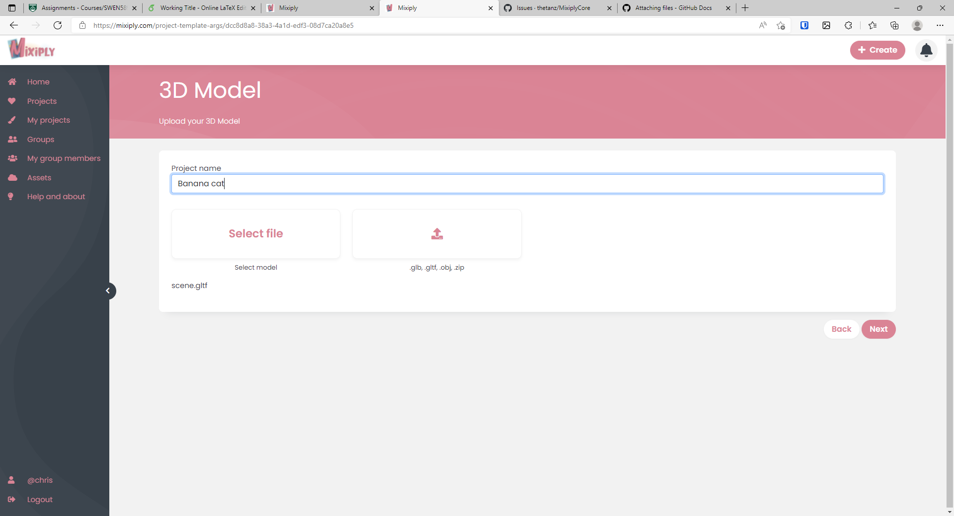
Task: Open the Mixiply logo home link
Action: click(31, 49)
